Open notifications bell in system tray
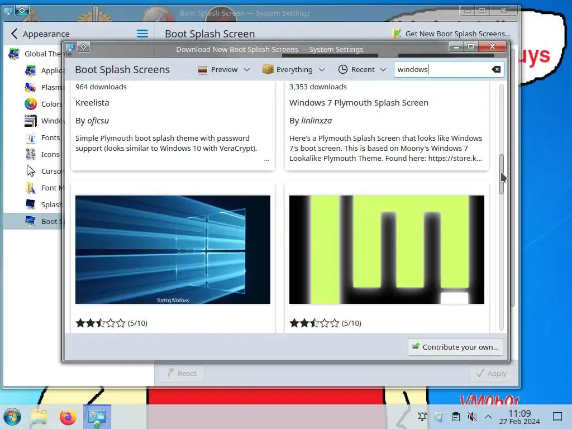This screenshot has width=572, height=429. pyautogui.click(x=422, y=417)
